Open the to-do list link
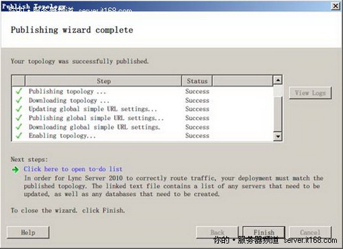The height and width of the screenshot is (249, 343). coord(73,169)
